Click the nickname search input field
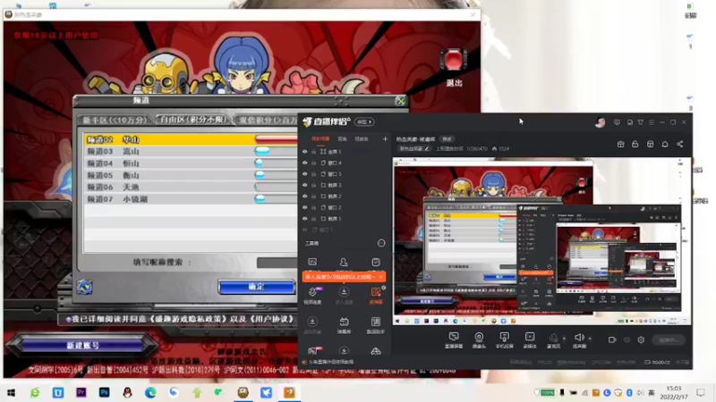The height and width of the screenshot is (402, 716). [x=277, y=263]
